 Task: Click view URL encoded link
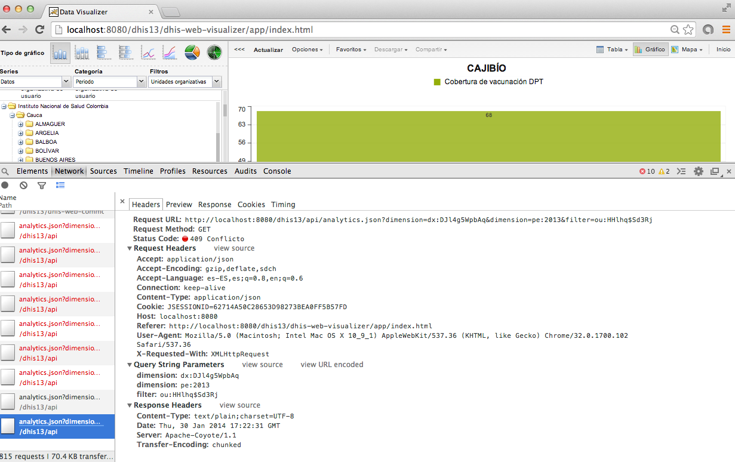pos(331,365)
